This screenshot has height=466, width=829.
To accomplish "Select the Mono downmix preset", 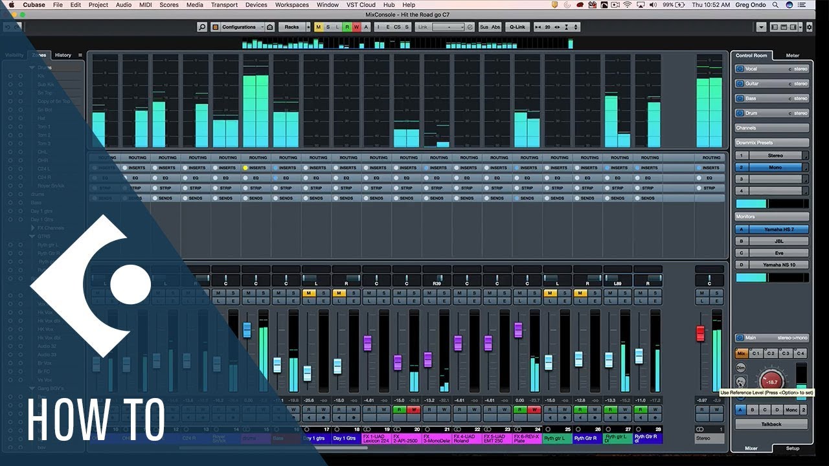I will pos(775,167).
